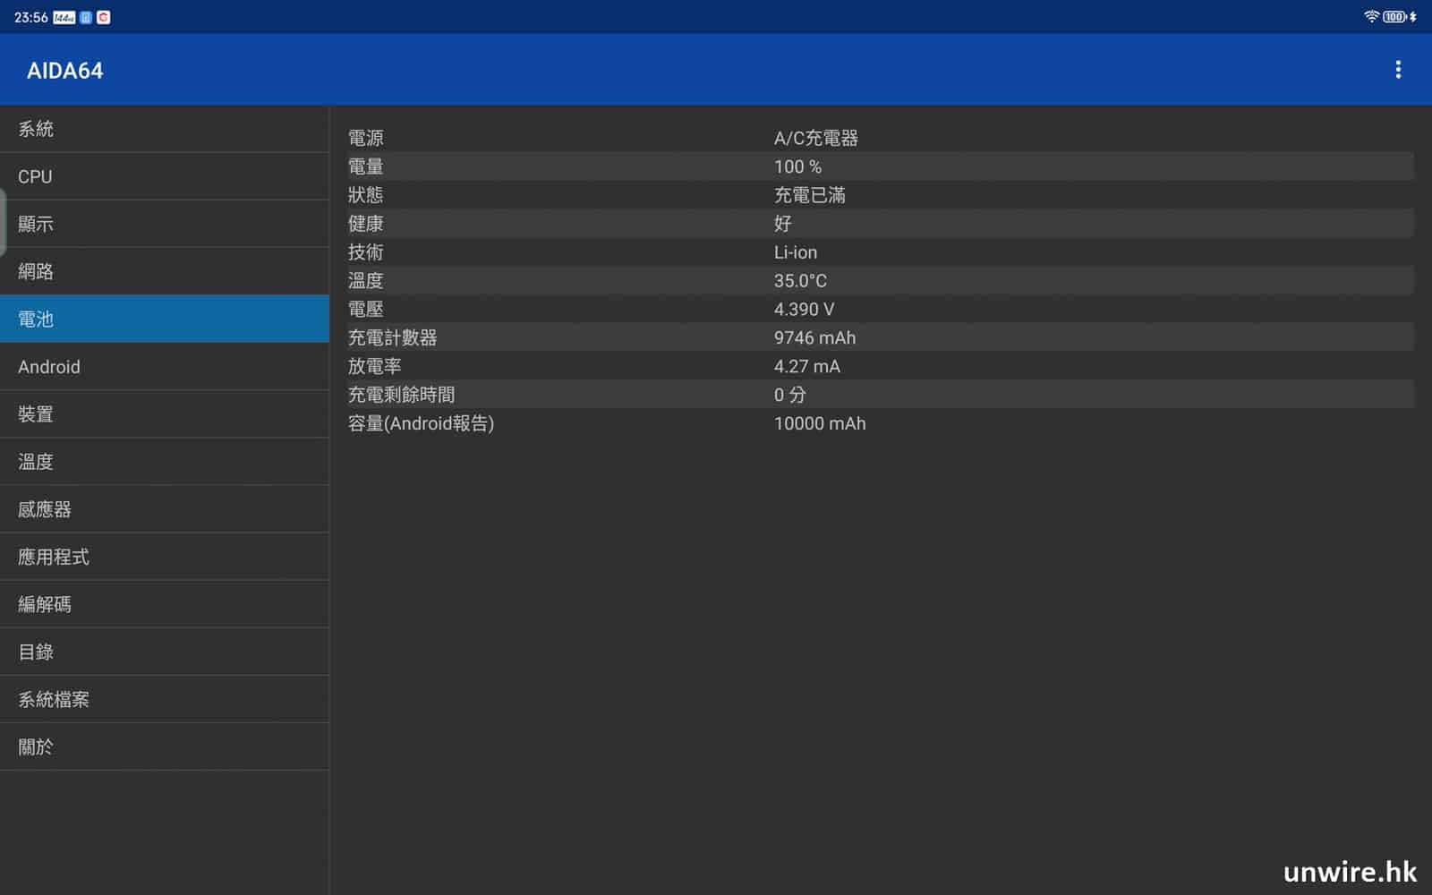The width and height of the screenshot is (1432, 895).
Task: Switch to the CPU section
Action: [165, 176]
